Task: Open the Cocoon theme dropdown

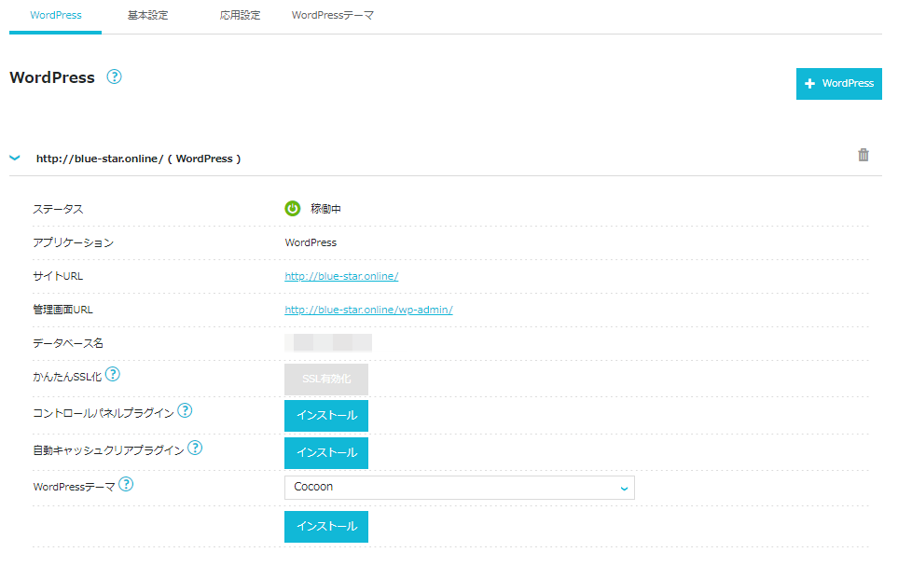Action: 460,488
